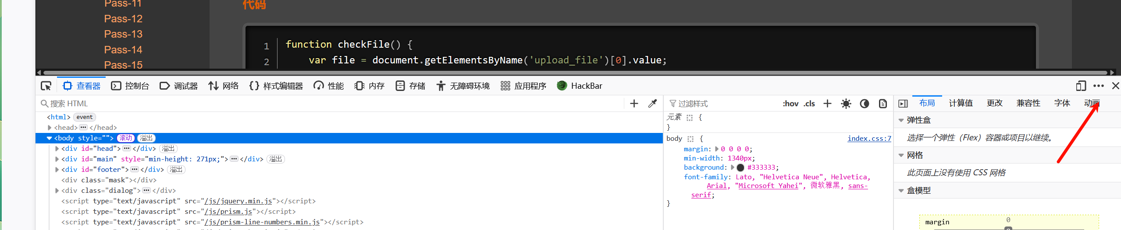Image resolution: width=1121 pixels, height=230 pixels.
Task: Toggle dark color scheme simulation
Action: click(865, 104)
